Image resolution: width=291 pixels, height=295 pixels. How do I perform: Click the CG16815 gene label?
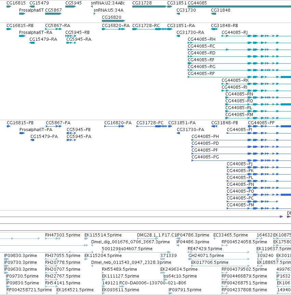pos(16,3)
